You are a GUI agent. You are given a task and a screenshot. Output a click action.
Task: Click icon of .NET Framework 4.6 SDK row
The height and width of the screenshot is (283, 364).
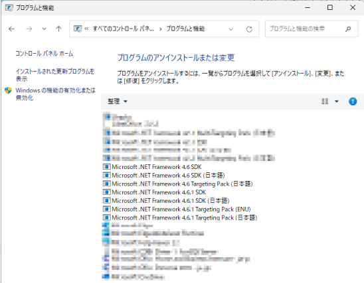click(x=106, y=167)
